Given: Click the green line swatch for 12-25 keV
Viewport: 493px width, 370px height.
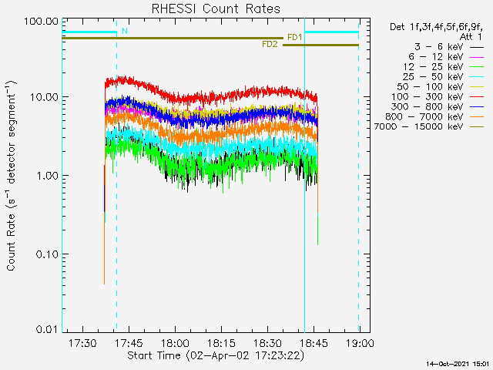Looking at the screenshot, I should pos(477,67).
